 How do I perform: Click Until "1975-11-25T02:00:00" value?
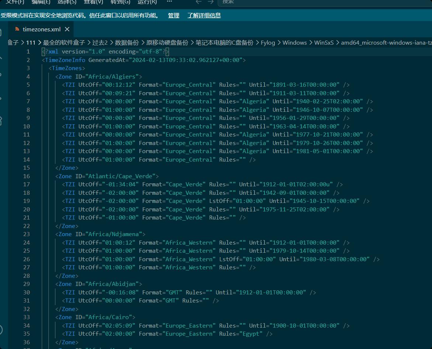click(x=294, y=209)
